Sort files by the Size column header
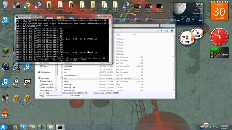Image resolution: width=232 pixels, height=130 pixels. [x=135, y=35]
